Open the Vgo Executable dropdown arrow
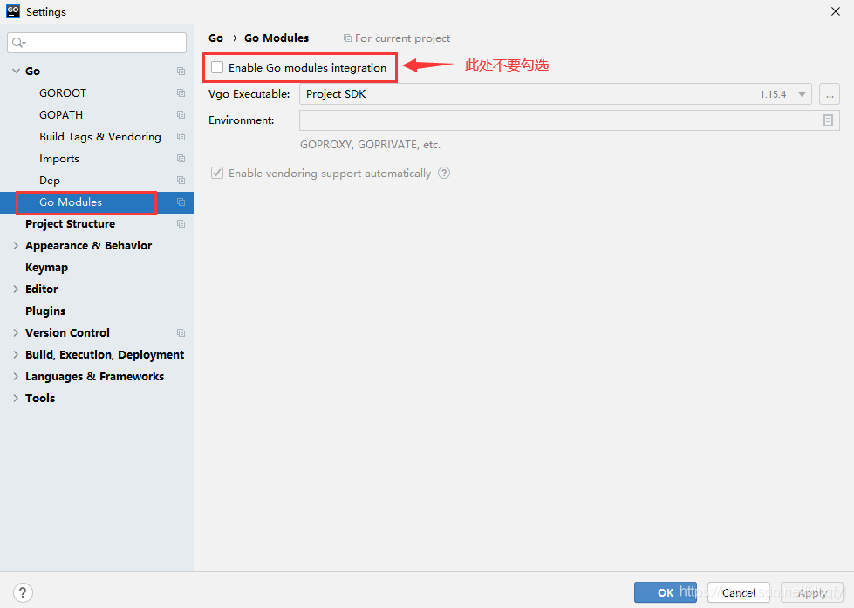This screenshot has height=608, width=854. click(802, 94)
